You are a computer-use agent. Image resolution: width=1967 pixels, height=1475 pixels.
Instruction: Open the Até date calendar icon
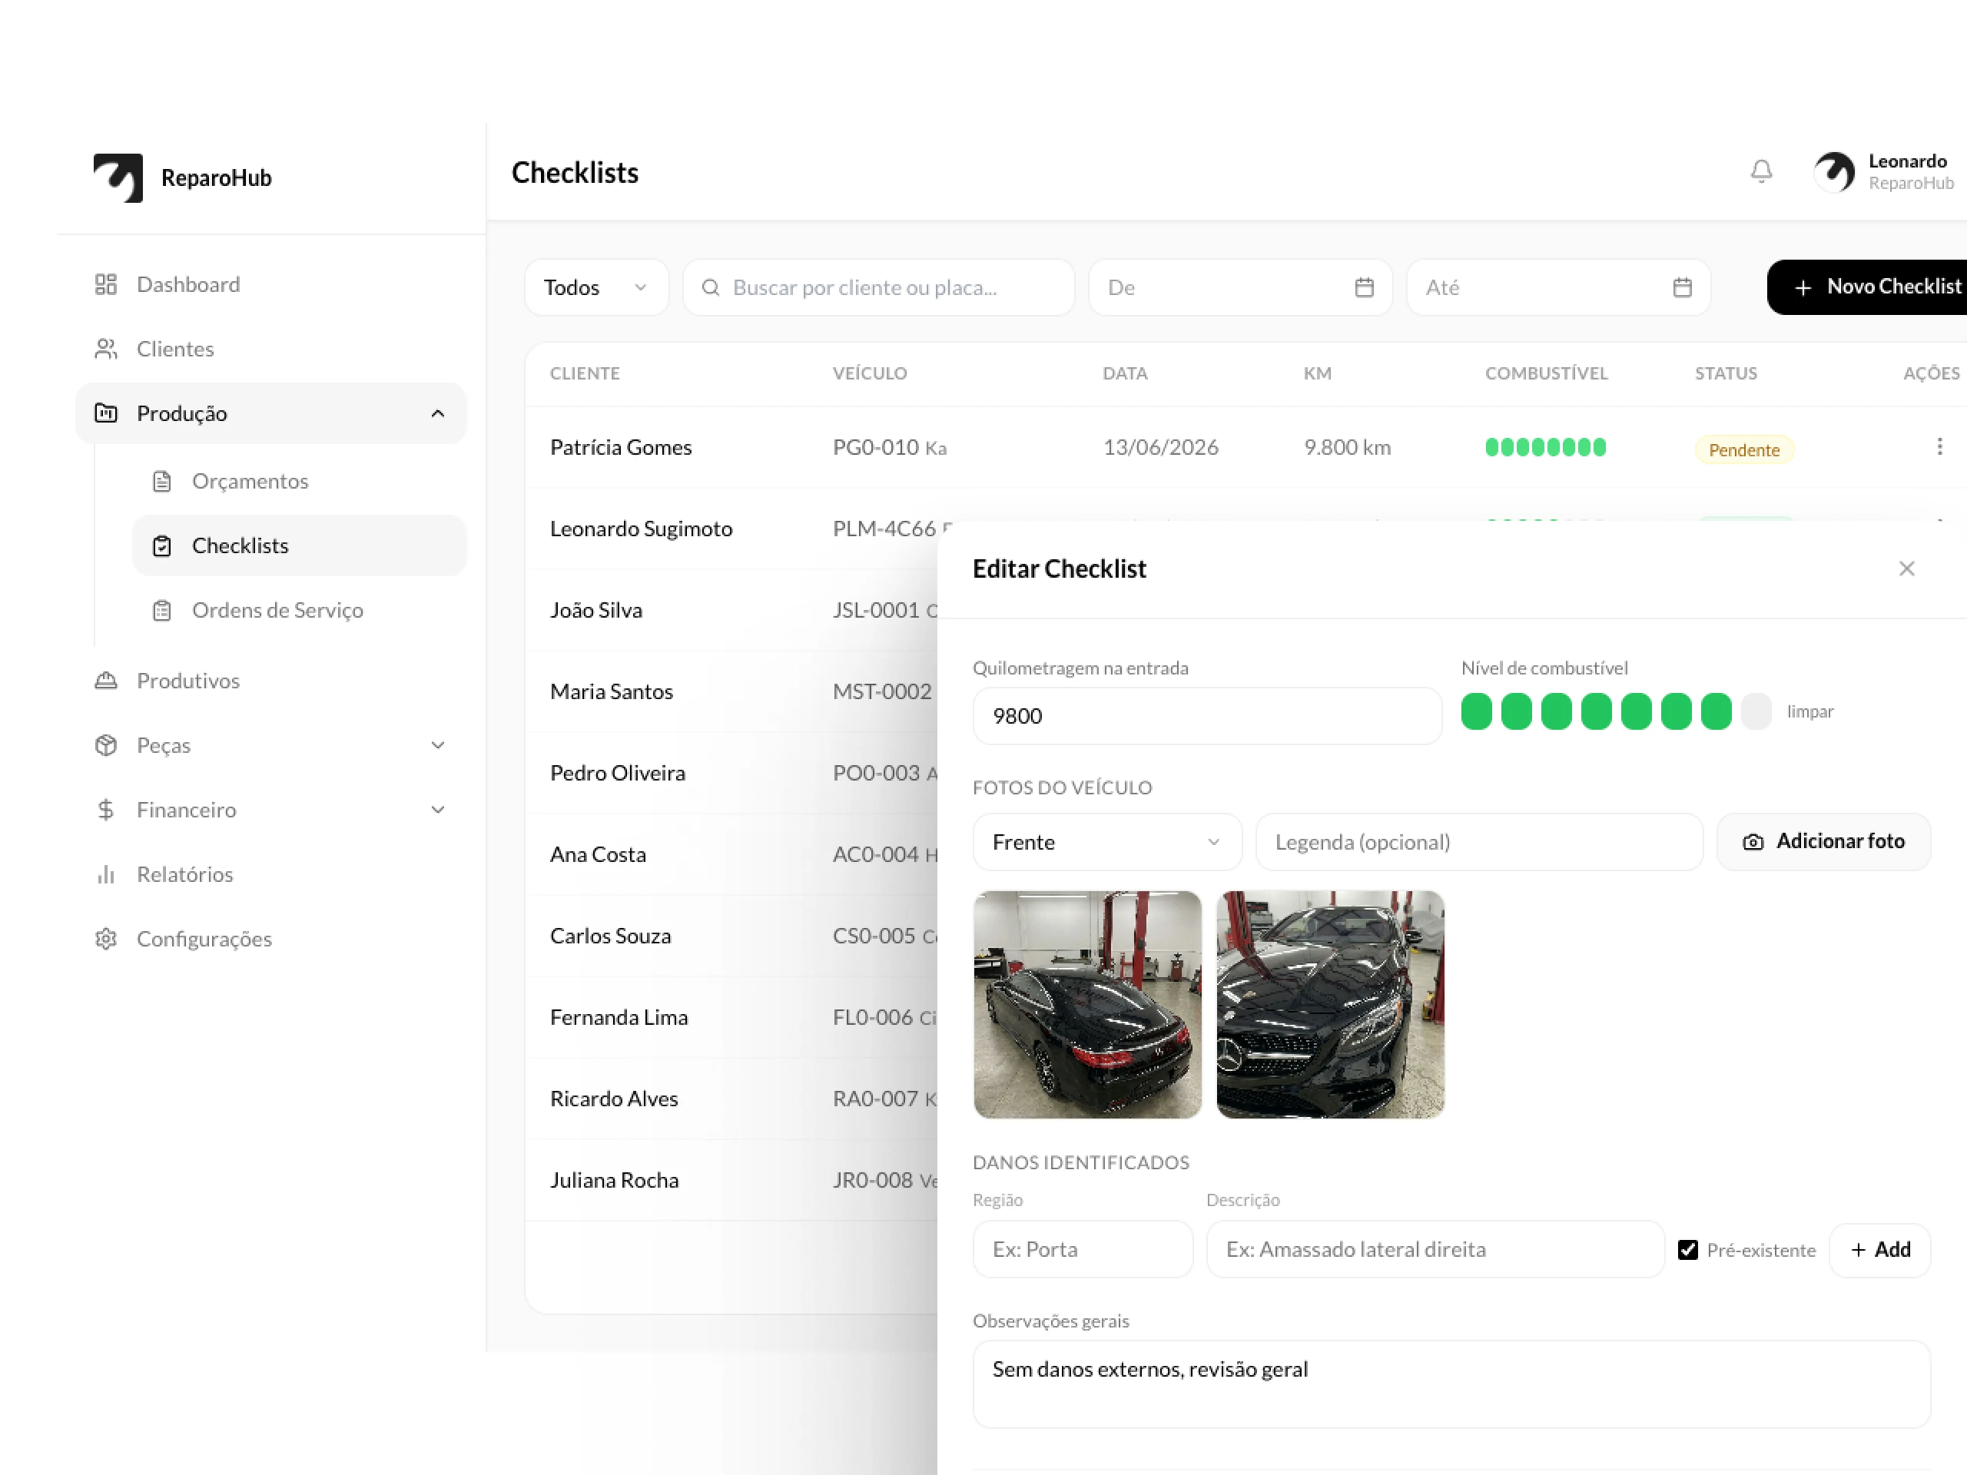pos(1683,287)
